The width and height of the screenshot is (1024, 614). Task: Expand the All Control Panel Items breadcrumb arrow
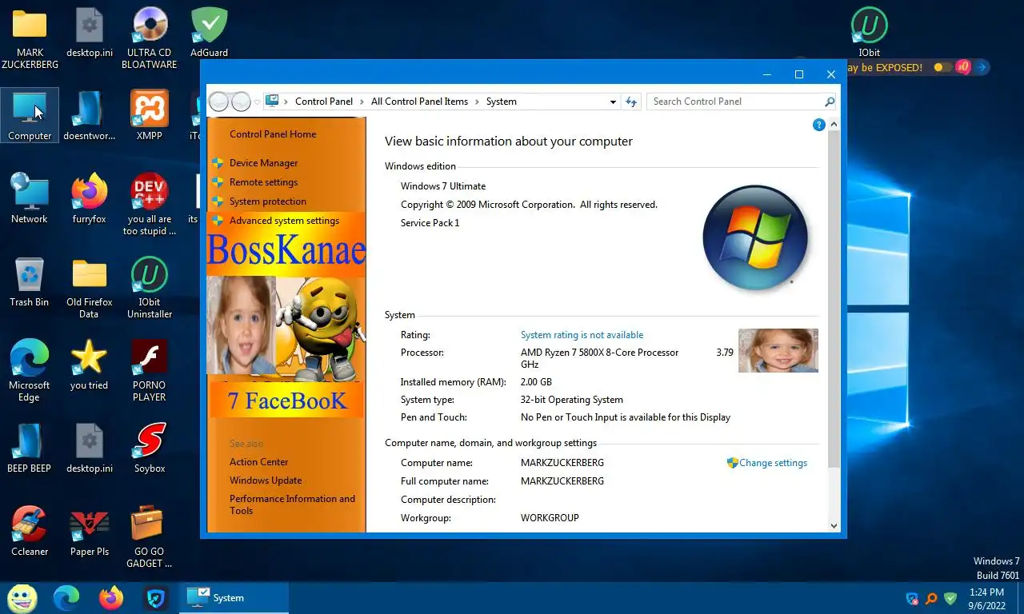(x=477, y=102)
